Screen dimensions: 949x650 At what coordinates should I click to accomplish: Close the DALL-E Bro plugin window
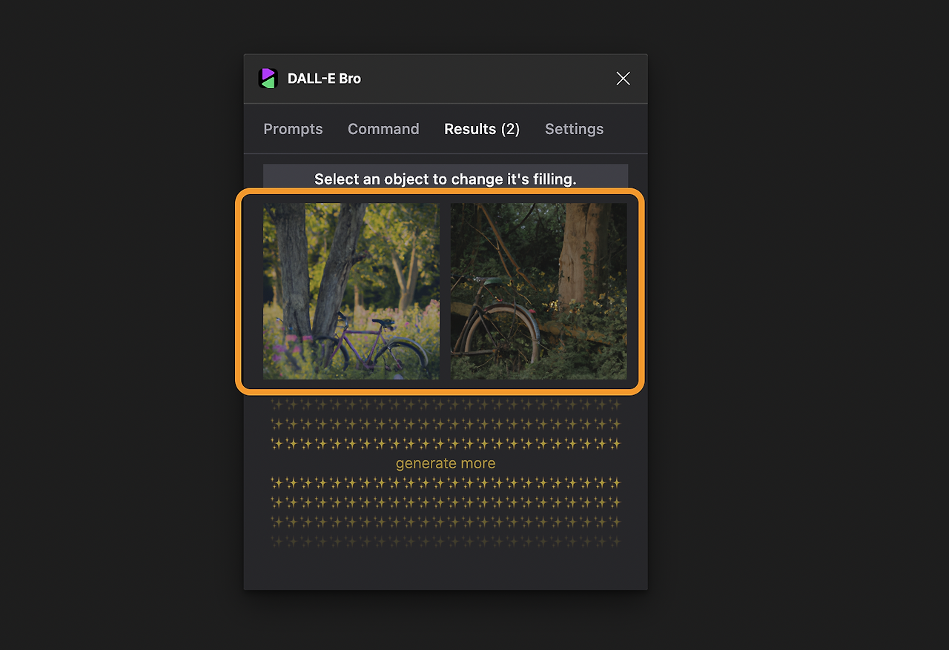pyautogui.click(x=623, y=78)
